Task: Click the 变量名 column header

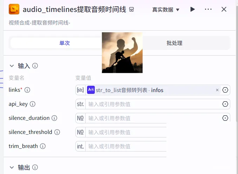Action: 16,78
